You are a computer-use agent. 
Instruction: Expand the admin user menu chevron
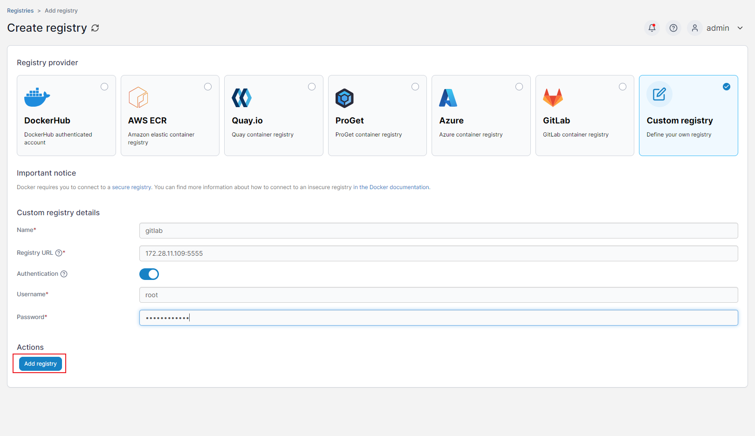pyautogui.click(x=740, y=28)
